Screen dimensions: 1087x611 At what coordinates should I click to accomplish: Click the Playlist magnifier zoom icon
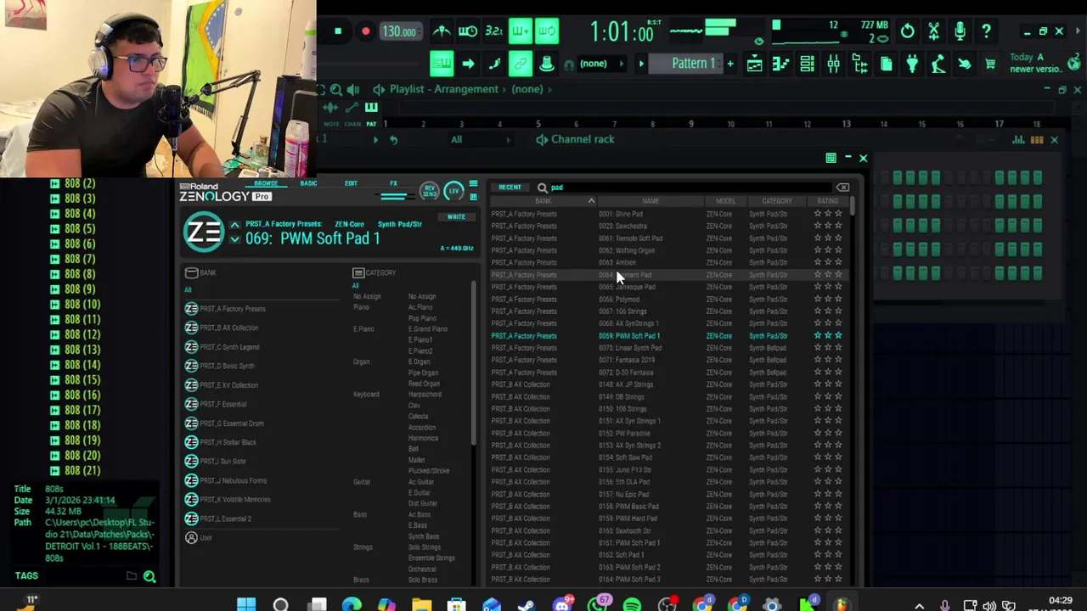336,89
